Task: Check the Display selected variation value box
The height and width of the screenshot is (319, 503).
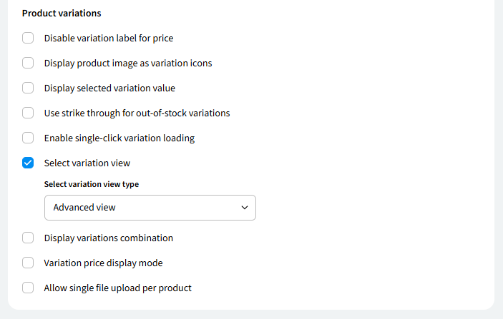Action: click(28, 88)
